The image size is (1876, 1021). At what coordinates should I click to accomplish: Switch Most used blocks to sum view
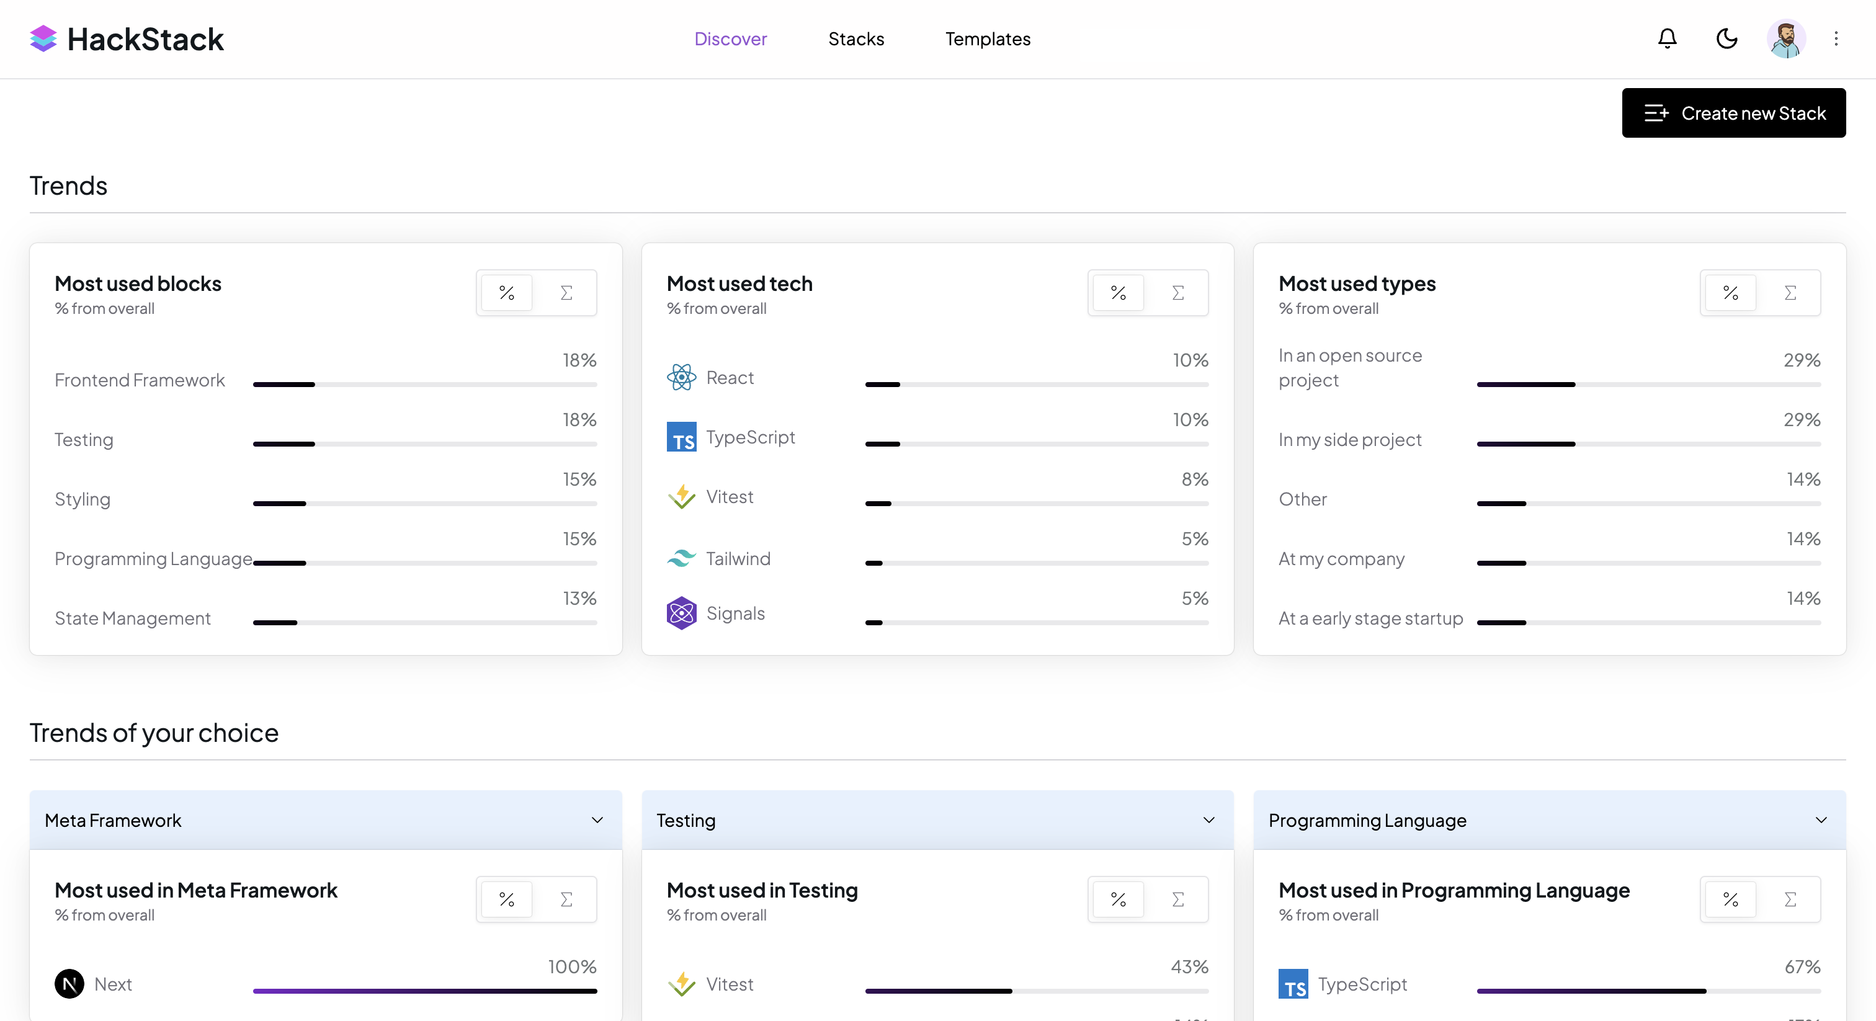click(x=566, y=293)
